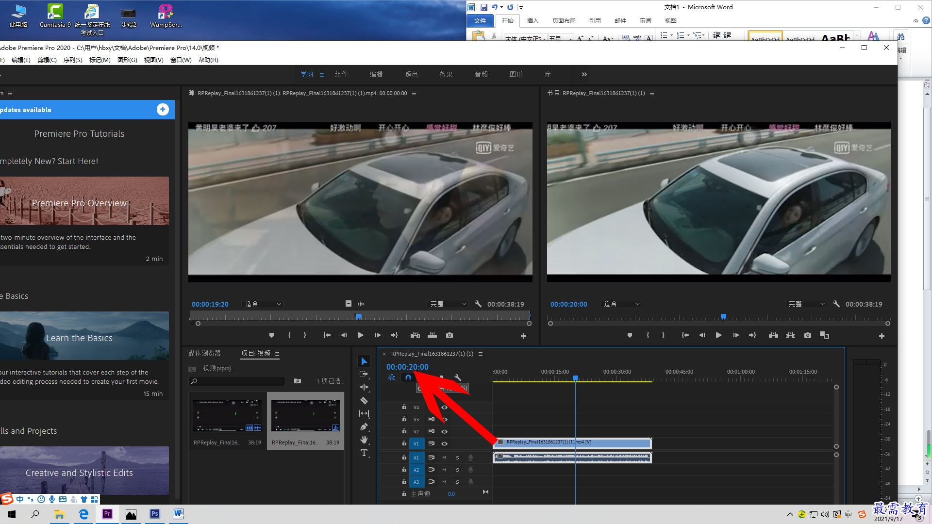The image size is (932, 524).
Task: Toggle timeline Snap magnet button
Action: click(x=408, y=377)
